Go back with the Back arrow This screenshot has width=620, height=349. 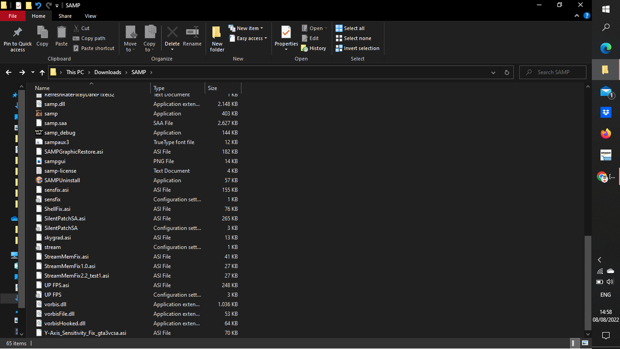[9, 72]
